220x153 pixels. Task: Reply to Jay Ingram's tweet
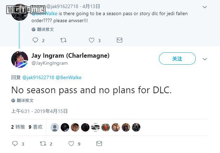pyautogui.click(x=15, y=144)
